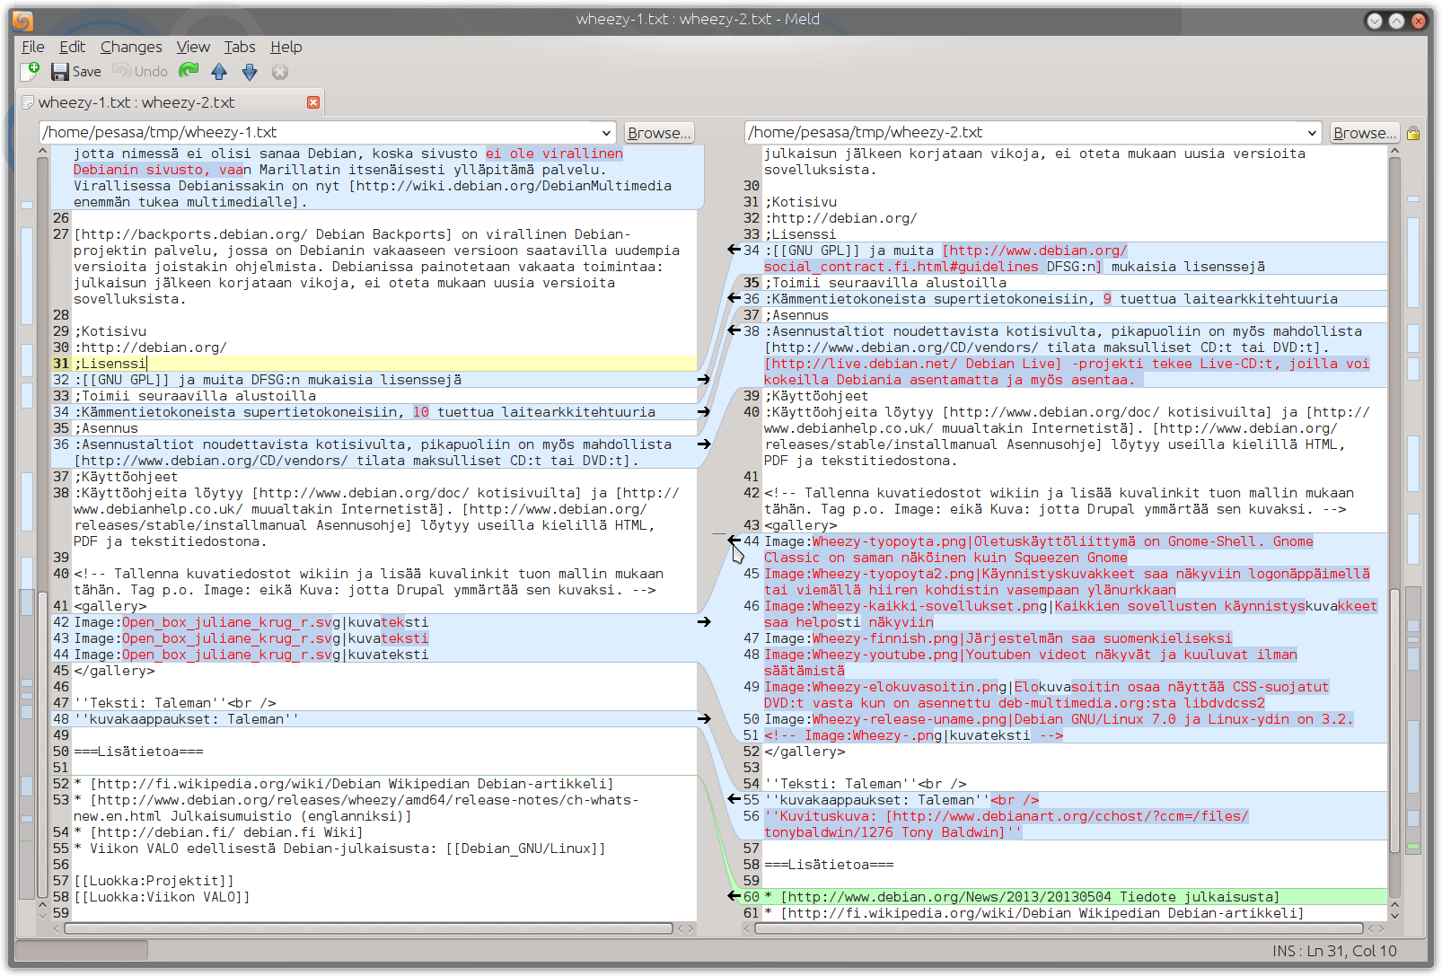Click right line 58 '===Lisätietoa==='
The image size is (1442, 976).
[829, 865]
